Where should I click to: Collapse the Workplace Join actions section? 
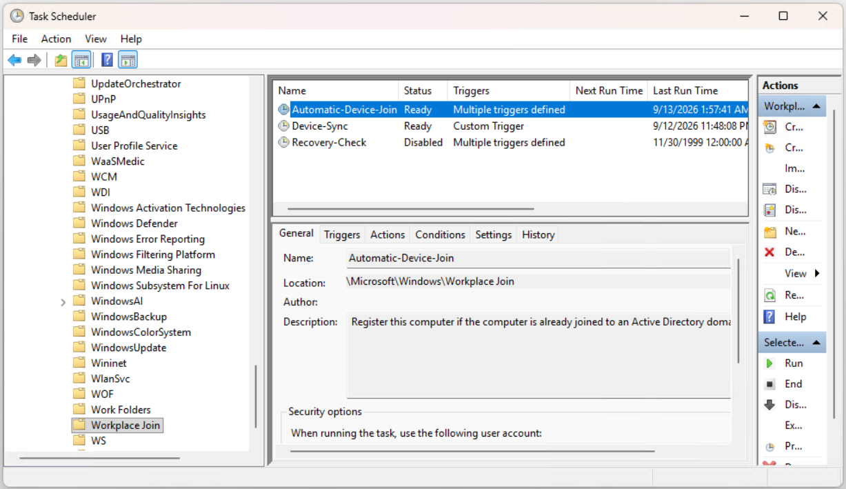(x=816, y=107)
